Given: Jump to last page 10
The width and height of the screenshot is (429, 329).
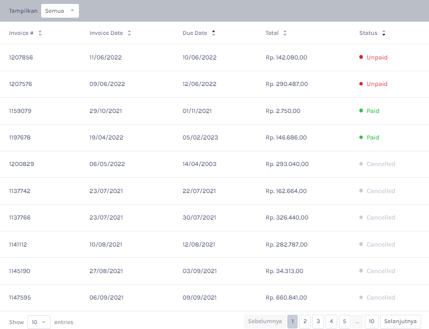Looking at the screenshot, I should click(372, 322).
